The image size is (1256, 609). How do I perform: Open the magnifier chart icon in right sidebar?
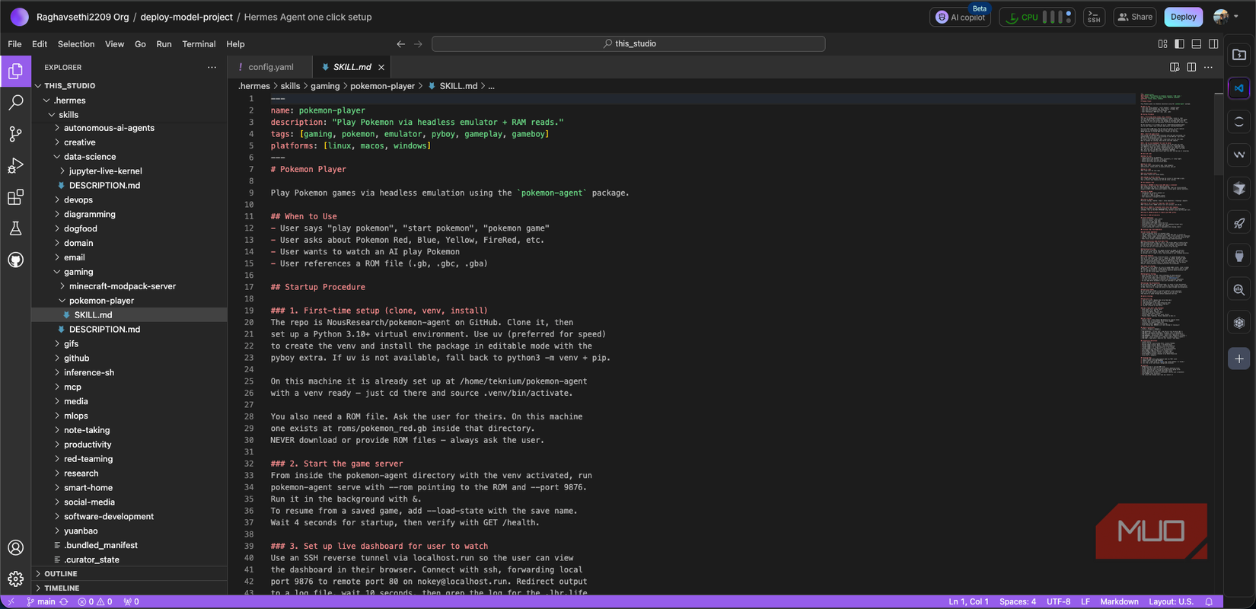coord(1239,290)
